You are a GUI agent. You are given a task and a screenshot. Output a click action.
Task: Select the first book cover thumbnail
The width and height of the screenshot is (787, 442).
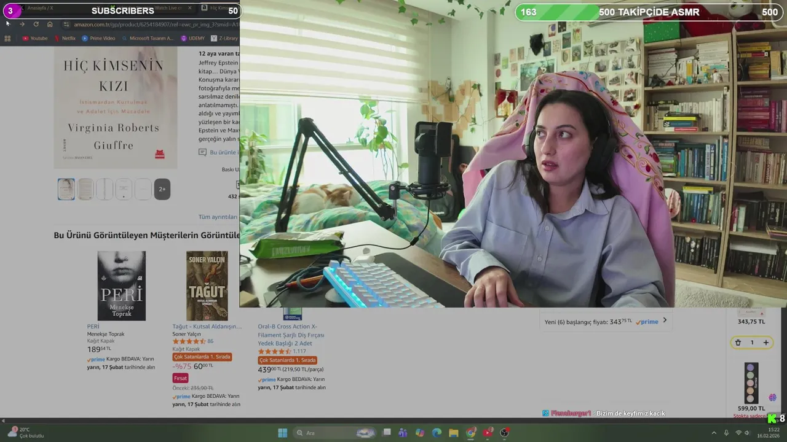click(66, 189)
